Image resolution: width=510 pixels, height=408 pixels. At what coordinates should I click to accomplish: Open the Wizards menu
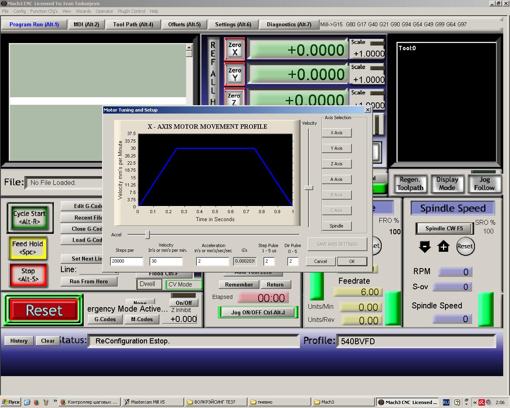pos(83,11)
